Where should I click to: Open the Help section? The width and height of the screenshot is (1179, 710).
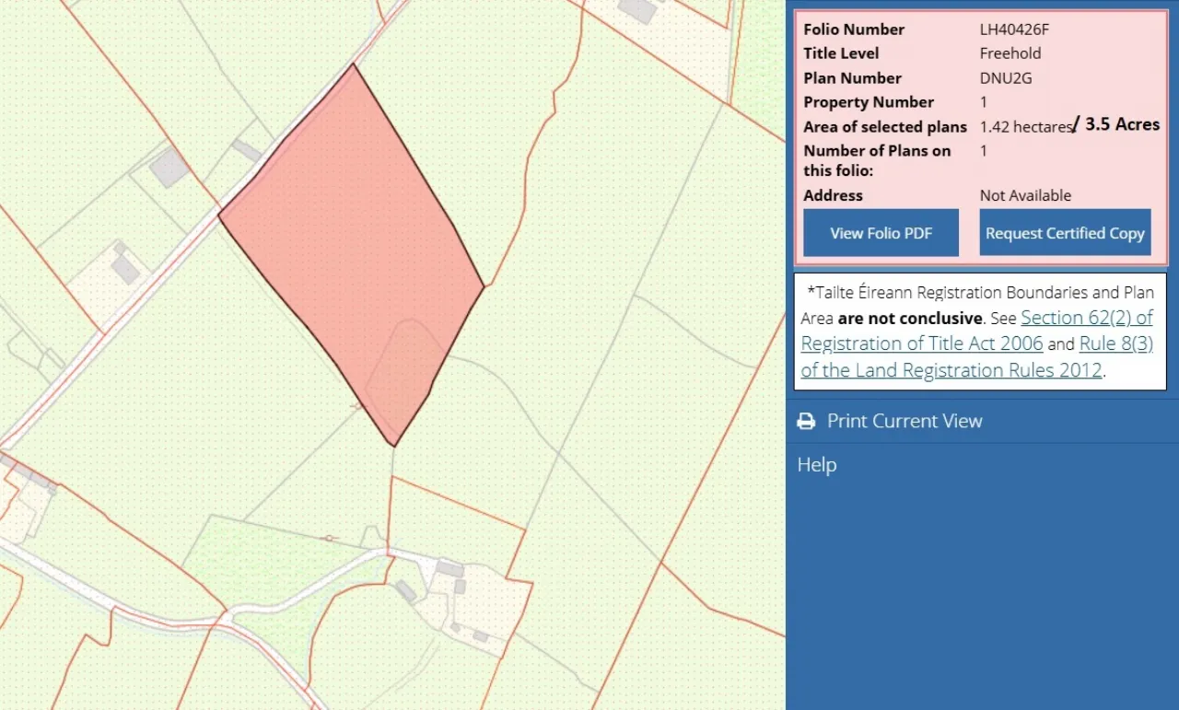[x=818, y=465]
